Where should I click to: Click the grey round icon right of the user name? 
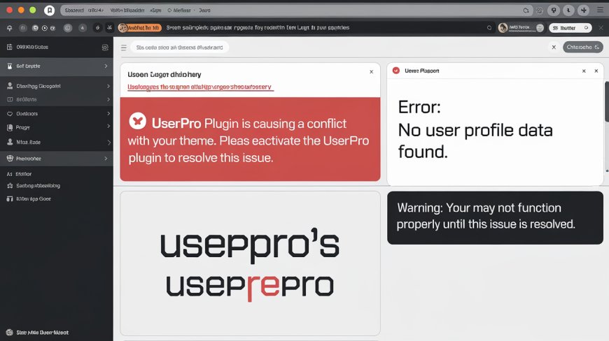pyautogui.click(x=540, y=27)
